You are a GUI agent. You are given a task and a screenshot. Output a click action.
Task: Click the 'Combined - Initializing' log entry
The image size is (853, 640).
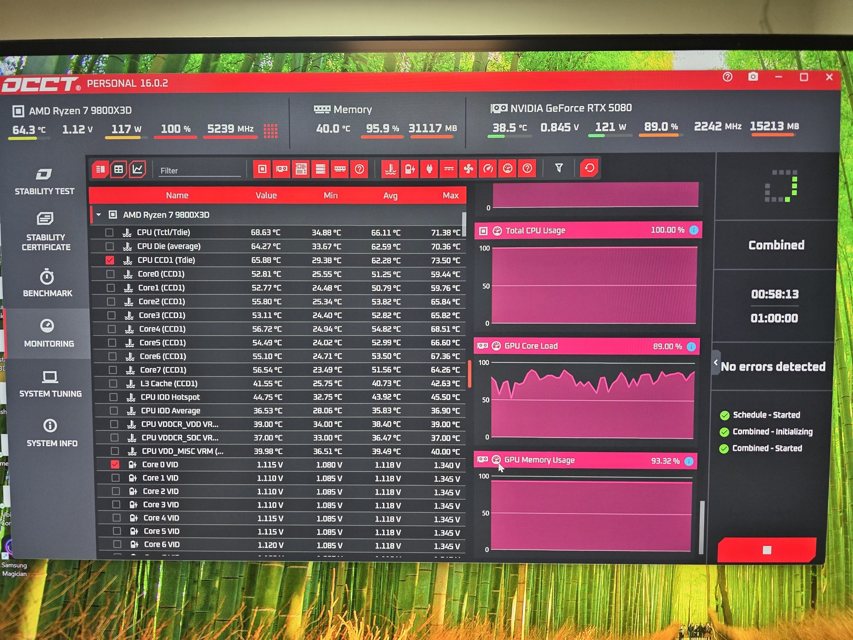point(772,432)
